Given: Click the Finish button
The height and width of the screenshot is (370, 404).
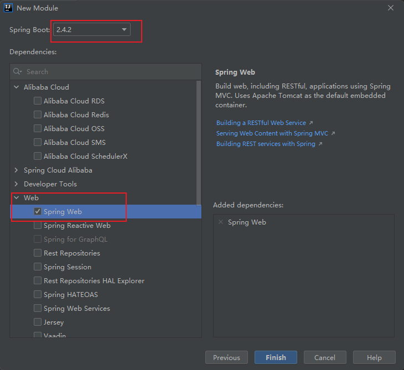Looking at the screenshot, I should click(276, 357).
